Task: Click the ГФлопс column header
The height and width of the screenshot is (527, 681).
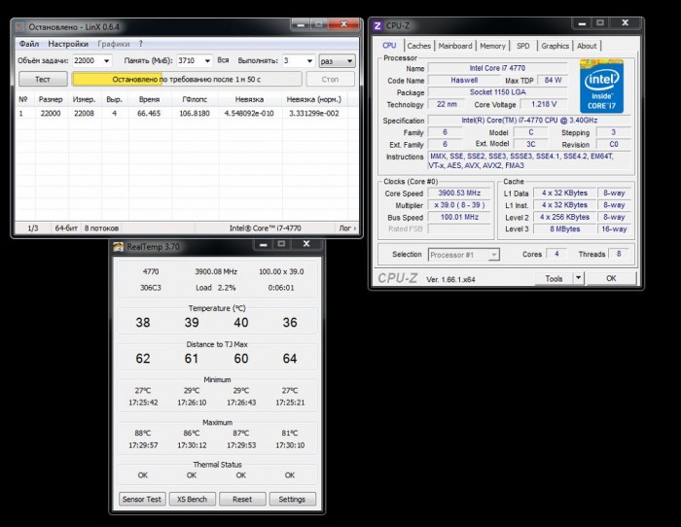Action: 195,99
